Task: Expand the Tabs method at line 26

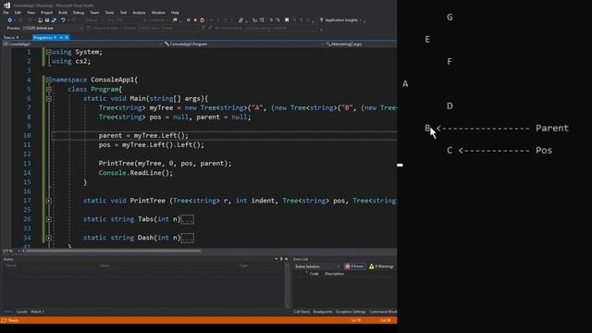Action: pos(49,219)
